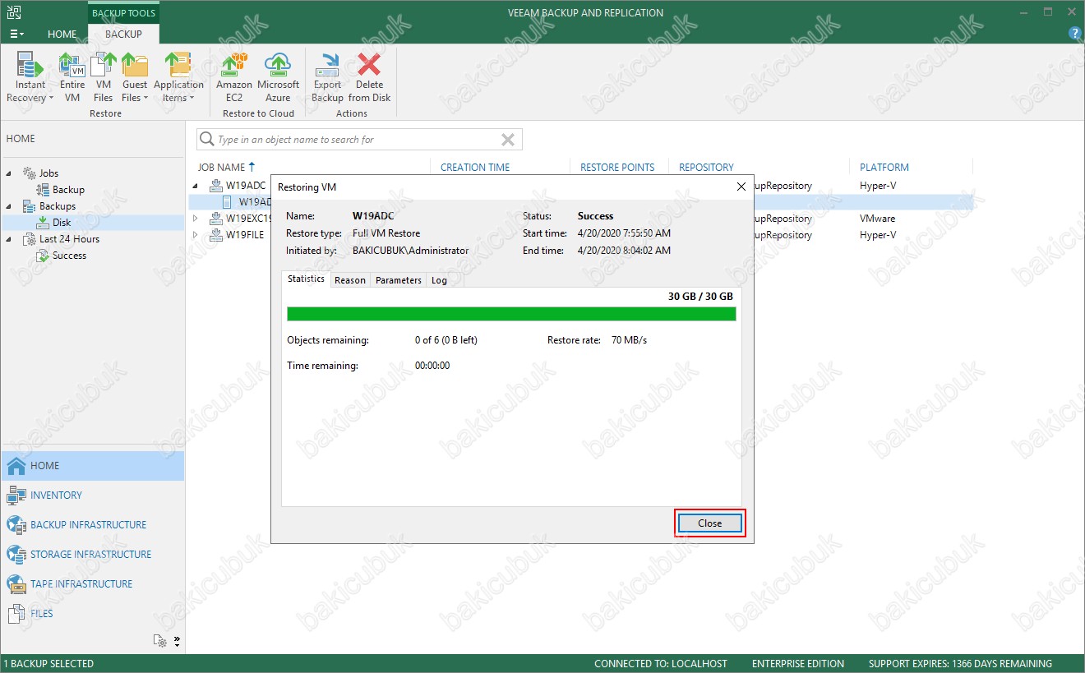Minimize the Veeam window
Image resolution: width=1085 pixels, height=673 pixels.
click(1023, 12)
